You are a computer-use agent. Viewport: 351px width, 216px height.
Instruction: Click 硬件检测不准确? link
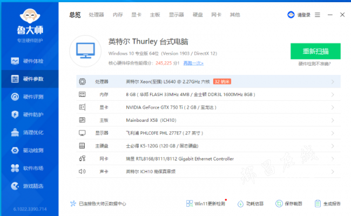314,64
